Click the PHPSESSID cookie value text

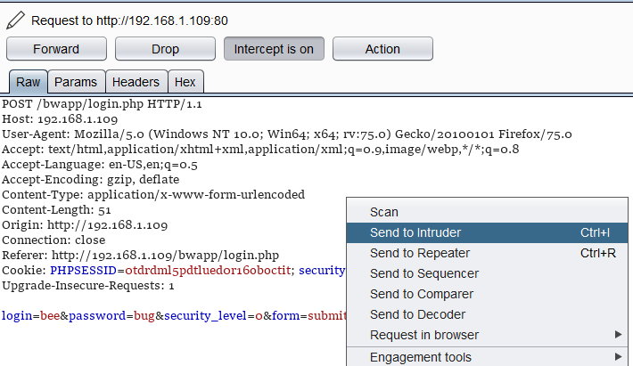(x=209, y=270)
